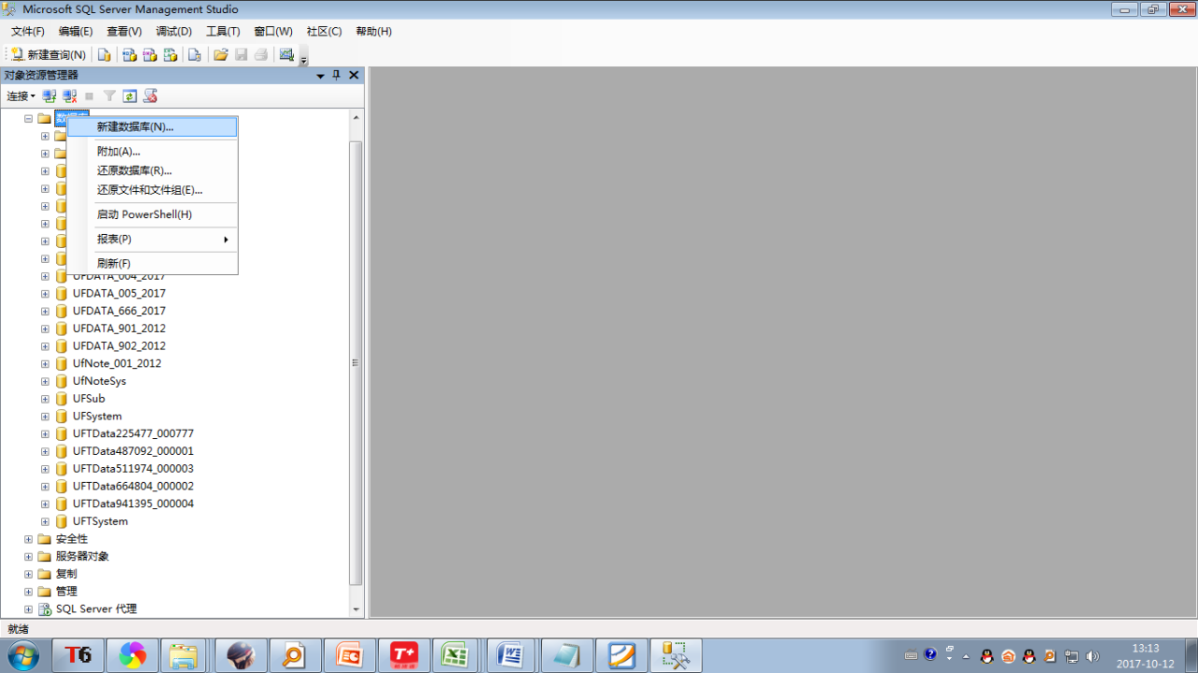Open the 连接 dropdown in Object Explorer
The image size is (1198, 673).
coord(21,96)
